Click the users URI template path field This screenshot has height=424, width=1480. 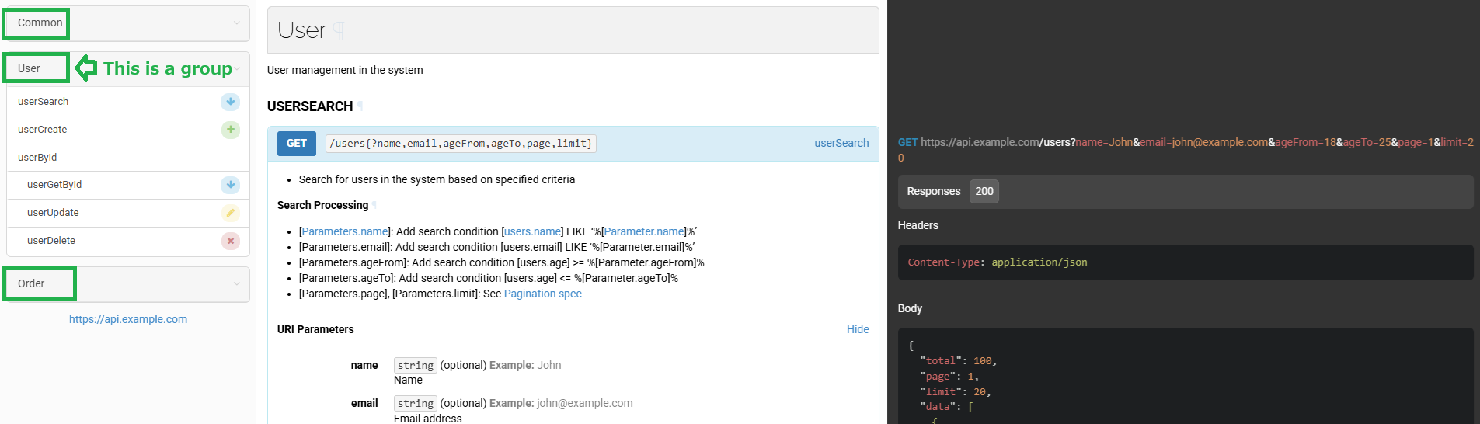[461, 144]
